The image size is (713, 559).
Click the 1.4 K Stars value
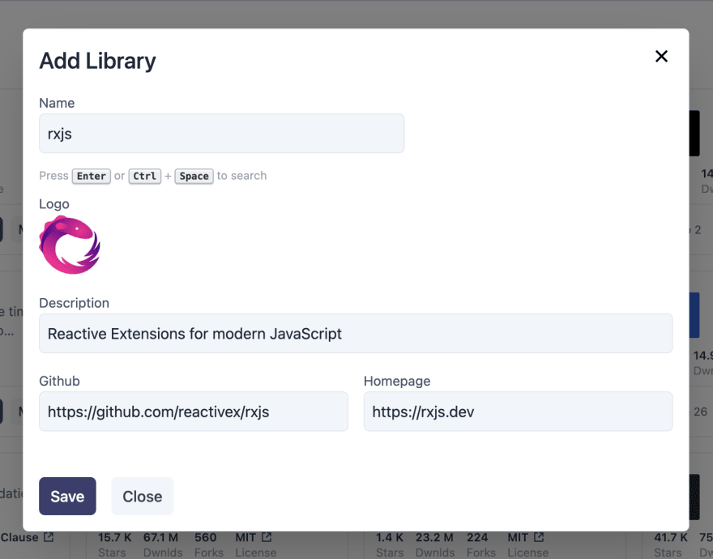(390, 538)
